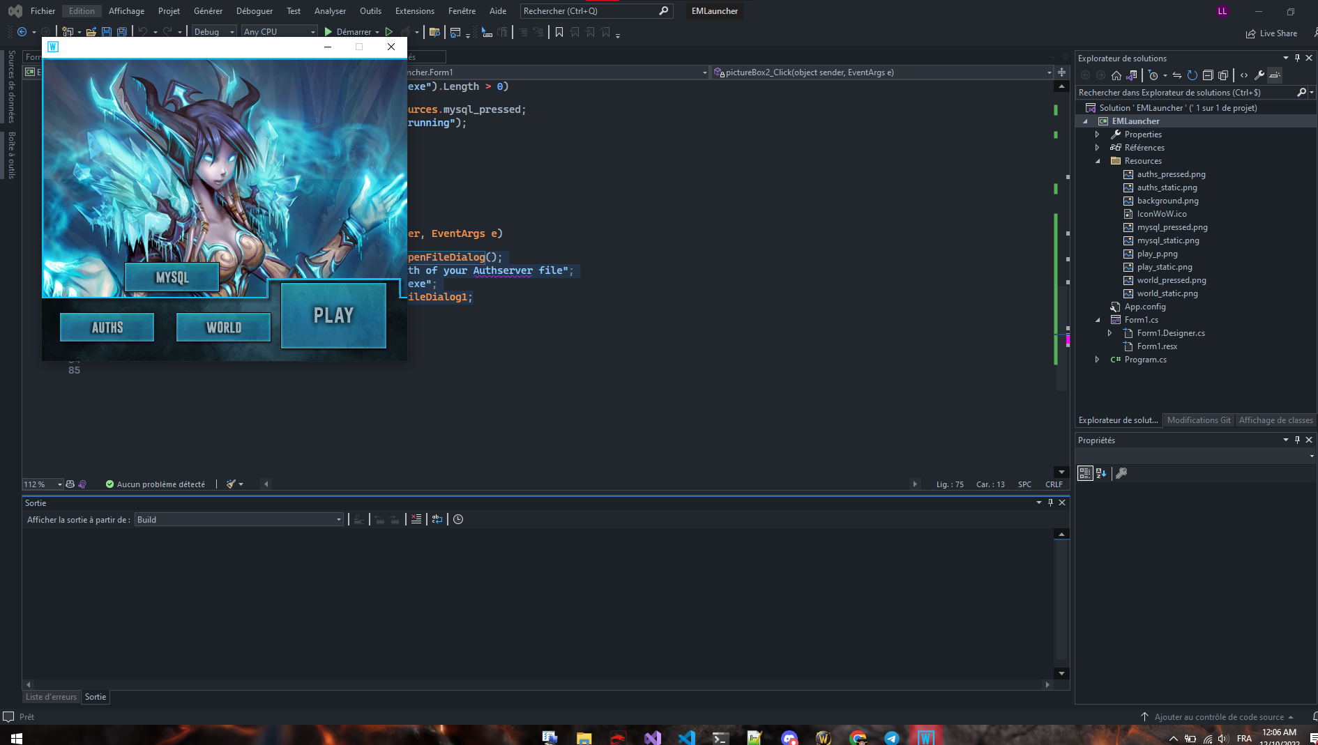Image resolution: width=1318 pixels, height=745 pixels.
Task: Open the Fichier menu
Action: pyautogui.click(x=43, y=11)
